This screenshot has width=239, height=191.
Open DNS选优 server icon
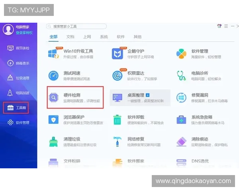(181, 163)
